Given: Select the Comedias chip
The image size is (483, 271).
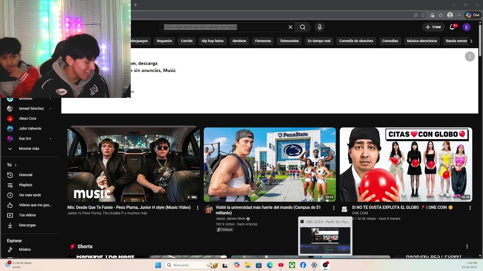Looking at the screenshot, I should [x=390, y=41].
